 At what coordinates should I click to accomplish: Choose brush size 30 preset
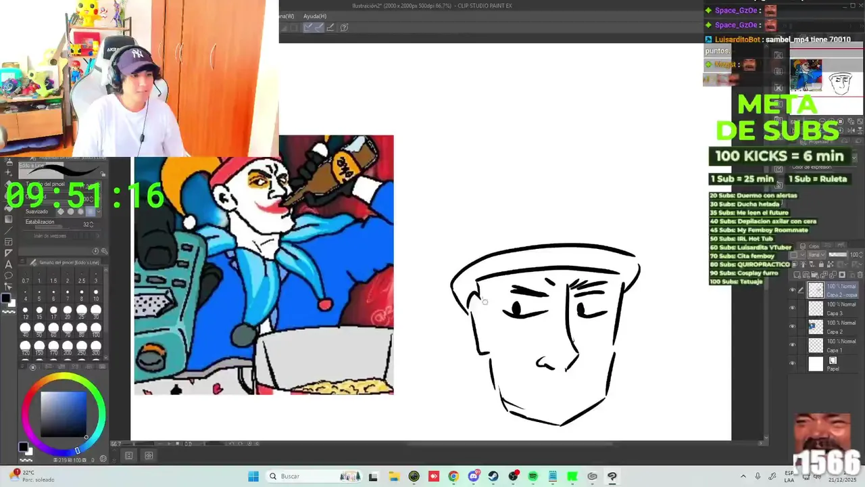pos(96,313)
